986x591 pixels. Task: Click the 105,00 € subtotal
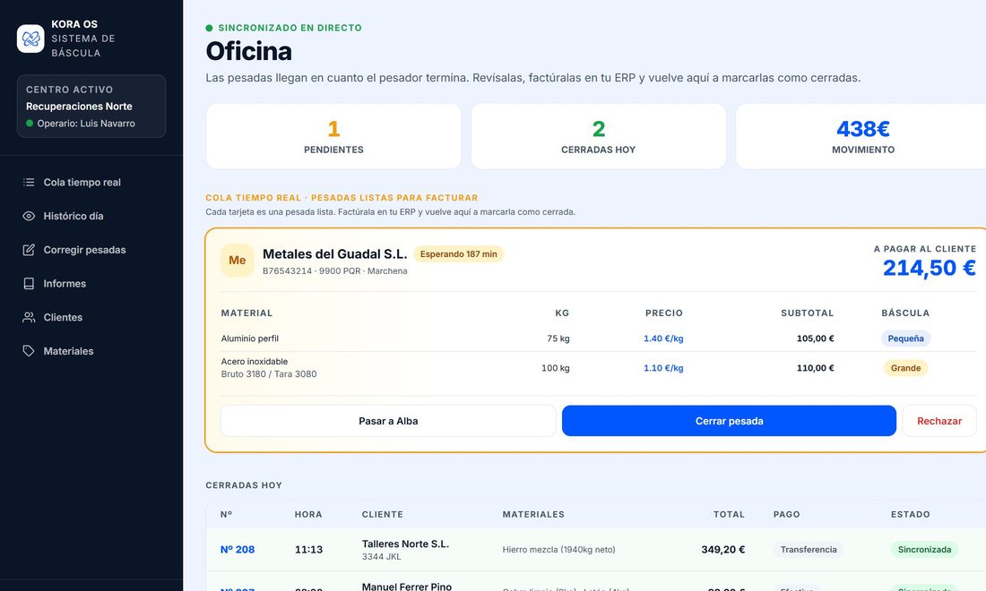tap(815, 338)
